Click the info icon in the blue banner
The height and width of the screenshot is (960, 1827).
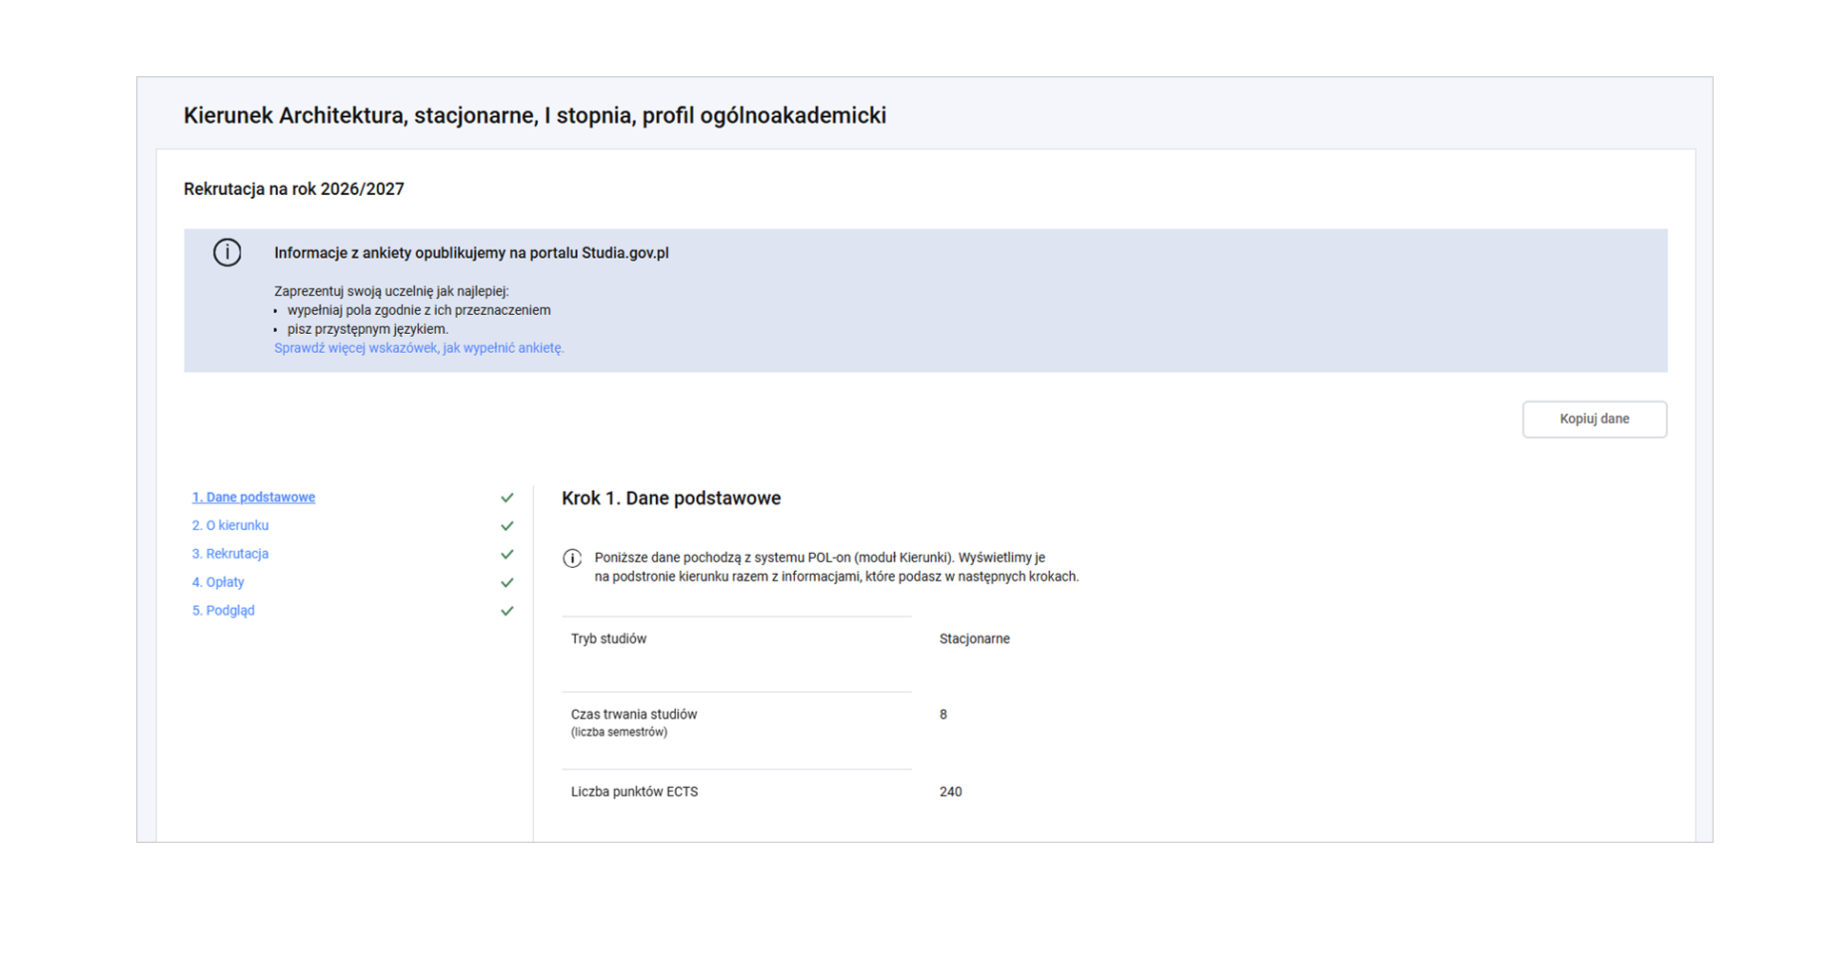tap(227, 253)
